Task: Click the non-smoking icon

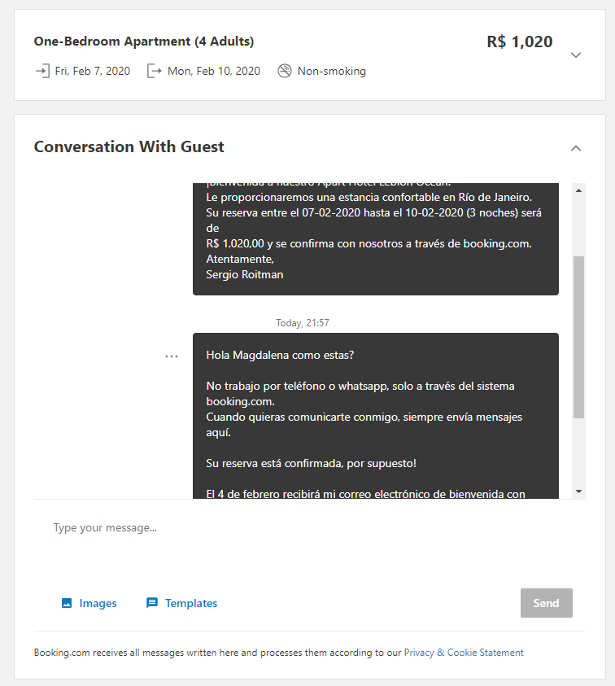Action: (285, 71)
